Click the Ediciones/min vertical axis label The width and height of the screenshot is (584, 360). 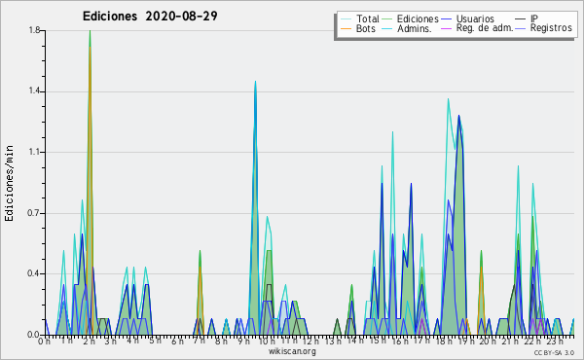pos(9,183)
